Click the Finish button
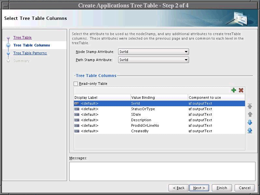This screenshot has width=260, height=195. [x=222, y=188]
